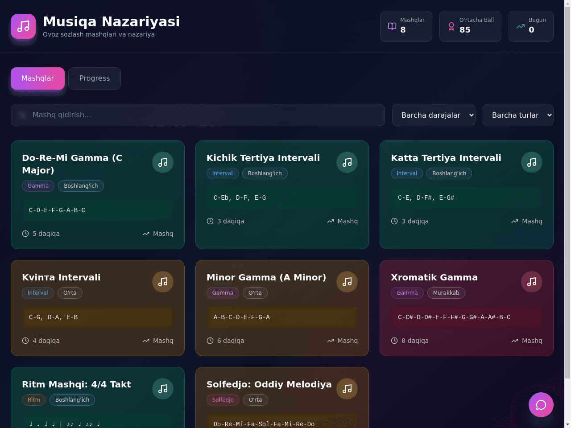Click Ritm tag on Ritm Mashqi card

34,400
